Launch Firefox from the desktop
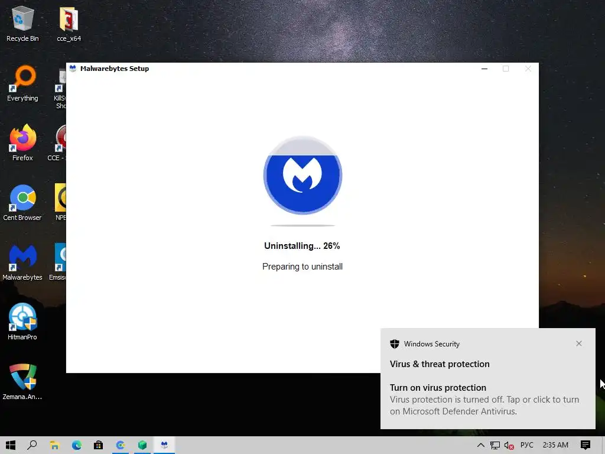Viewport: 605px width, 454px height. click(22, 143)
